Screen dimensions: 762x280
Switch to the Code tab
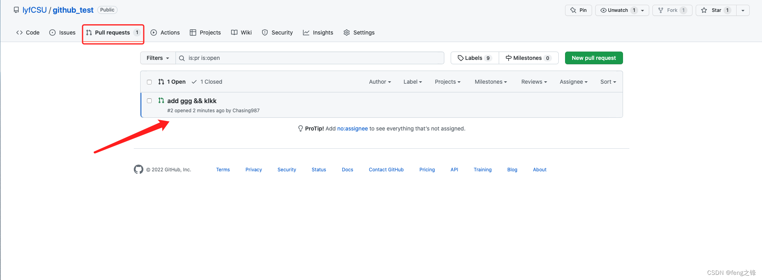(28, 33)
